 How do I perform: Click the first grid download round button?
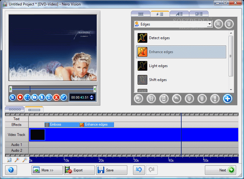[189, 99]
